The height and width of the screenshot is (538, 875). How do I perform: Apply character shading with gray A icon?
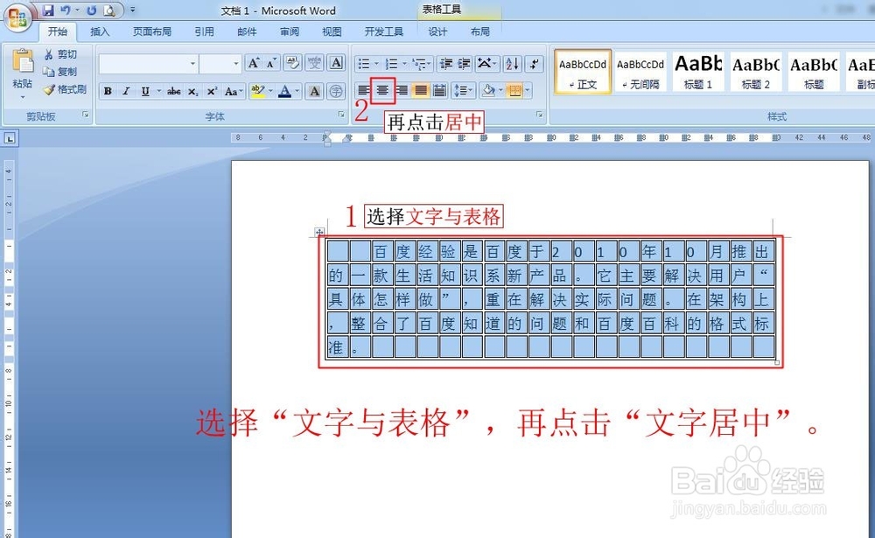click(315, 91)
